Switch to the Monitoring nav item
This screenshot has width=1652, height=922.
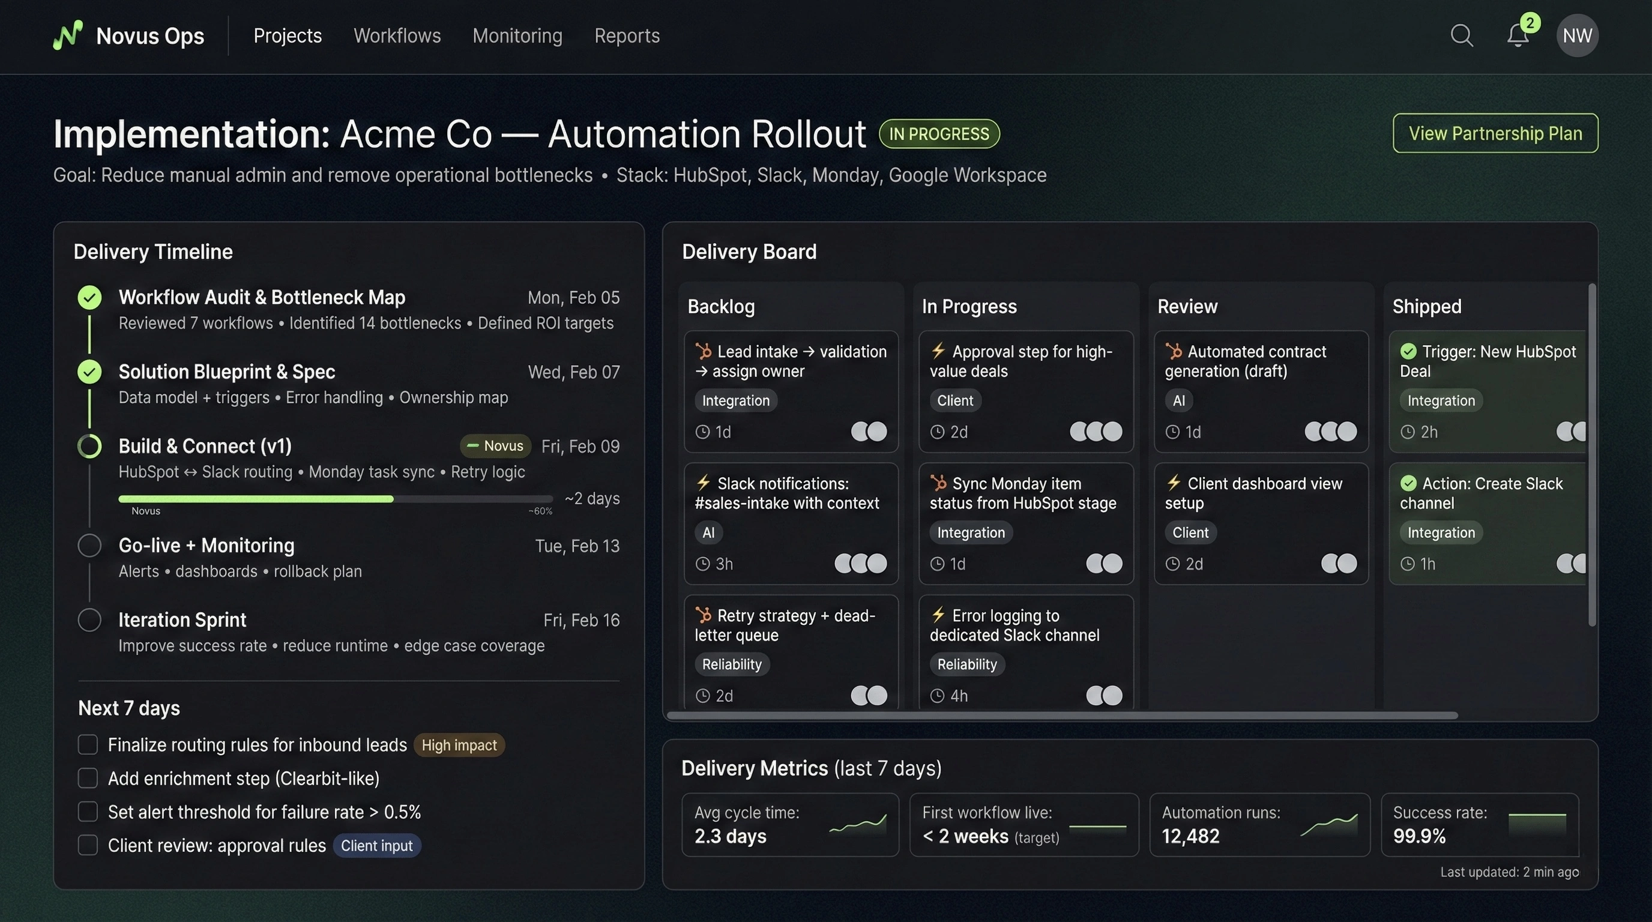pyautogui.click(x=517, y=36)
